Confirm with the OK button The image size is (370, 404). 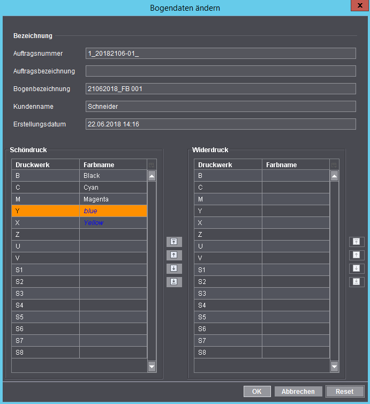point(257,391)
